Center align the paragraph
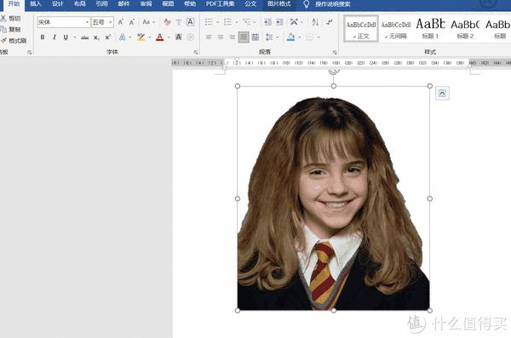Screen dimensions: 511x338 [x=221, y=37]
